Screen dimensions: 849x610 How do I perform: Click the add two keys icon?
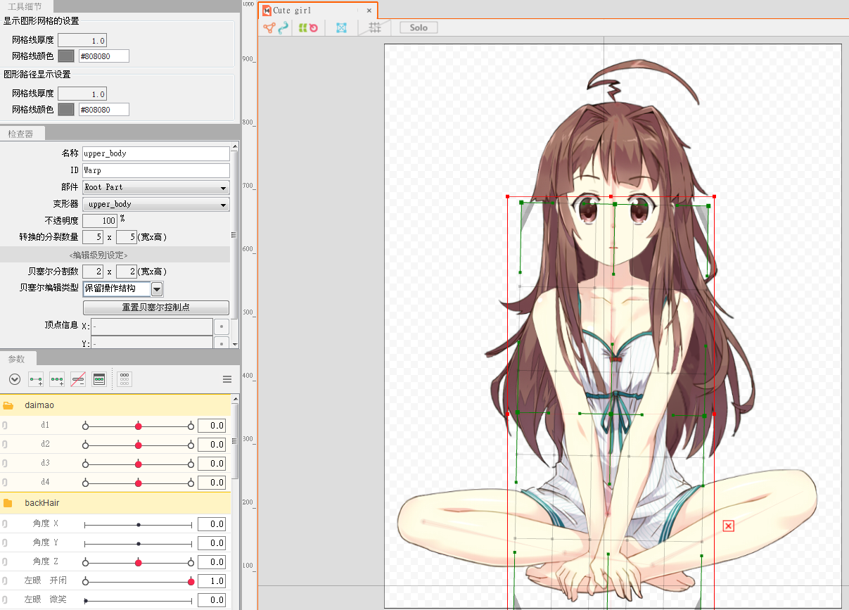pyautogui.click(x=36, y=379)
